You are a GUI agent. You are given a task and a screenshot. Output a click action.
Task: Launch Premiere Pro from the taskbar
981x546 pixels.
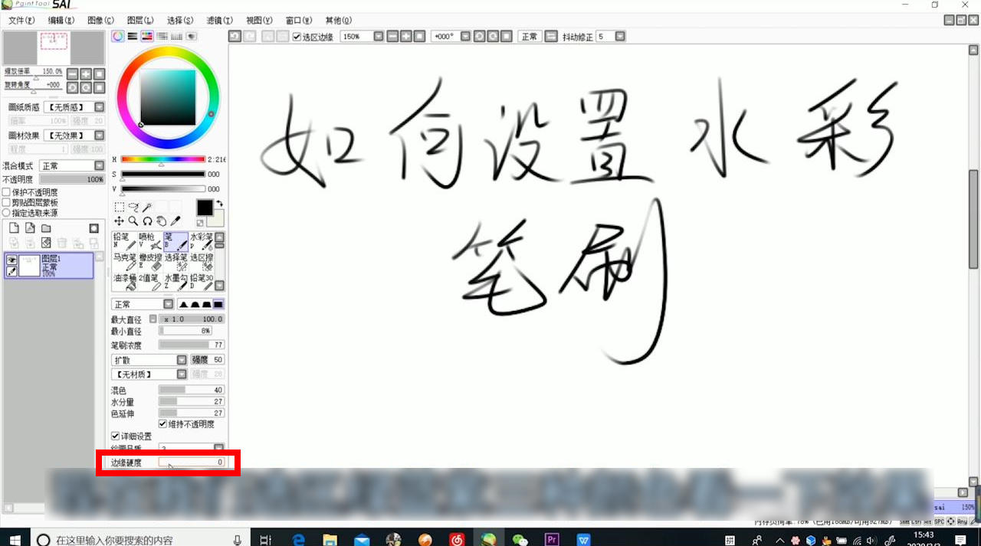[x=552, y=539]
